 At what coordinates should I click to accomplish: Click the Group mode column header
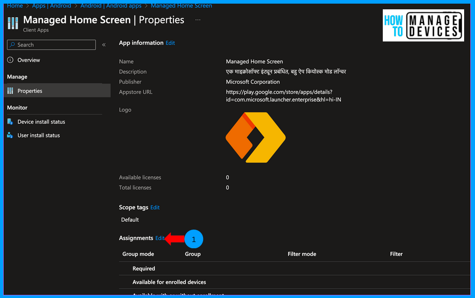click(x=138, y=254)
